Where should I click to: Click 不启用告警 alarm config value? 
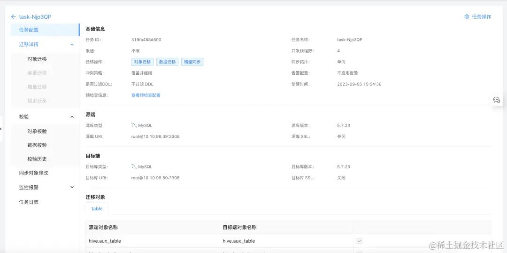[347, 73]
